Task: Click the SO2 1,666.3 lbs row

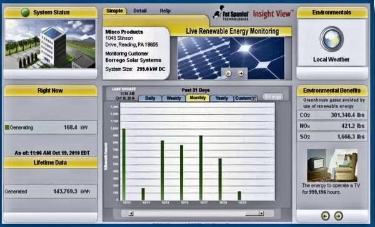Action: tap(332, 137)
